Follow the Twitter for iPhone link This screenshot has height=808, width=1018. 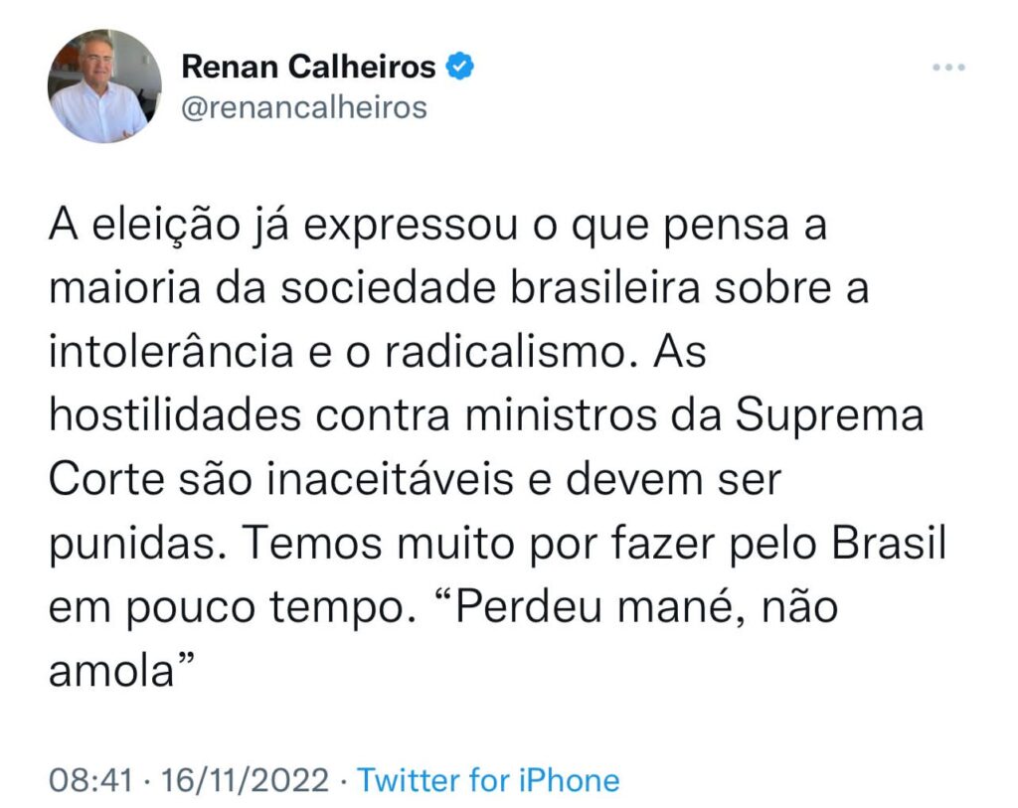pos(488,779)
